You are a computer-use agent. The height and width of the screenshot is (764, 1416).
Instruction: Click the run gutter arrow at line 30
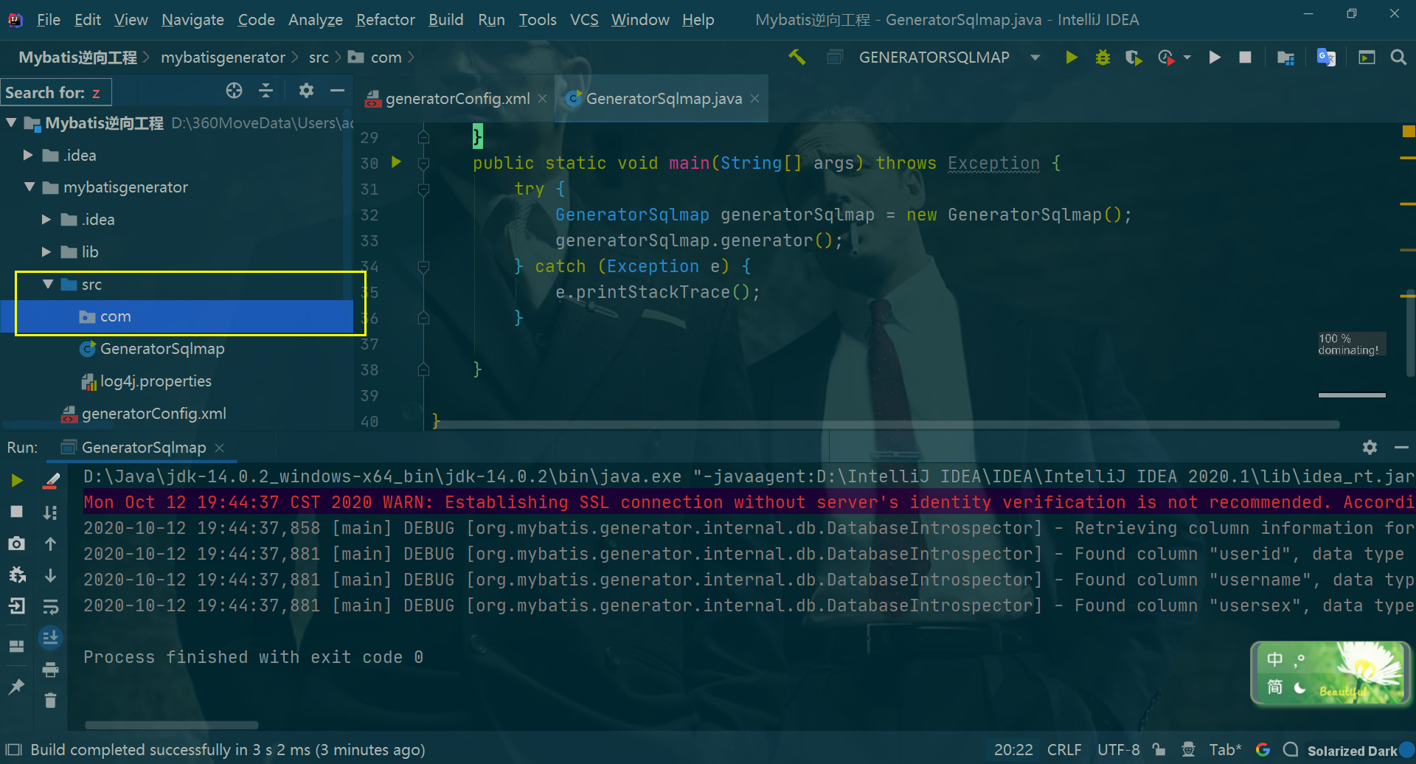point(396,162)
